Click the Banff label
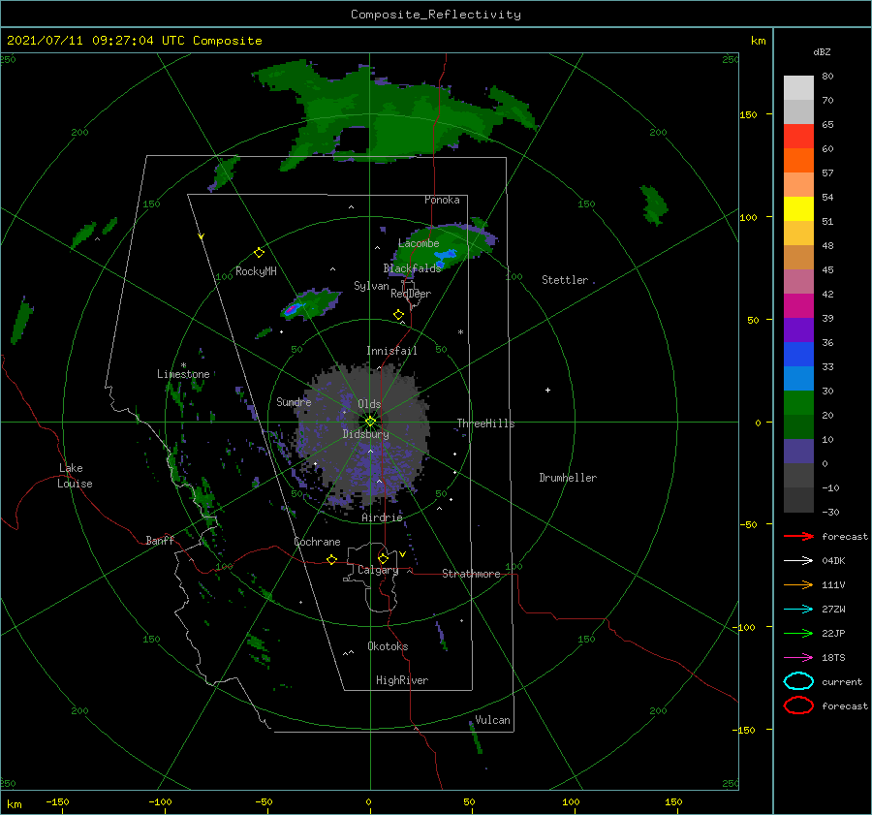The image size is (872, 815). (x=160, y=540)
